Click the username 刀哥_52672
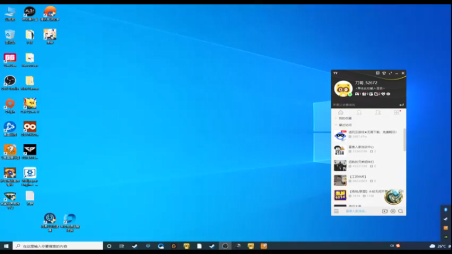This screenshot has height=254, width=452. tap(366, 82)
